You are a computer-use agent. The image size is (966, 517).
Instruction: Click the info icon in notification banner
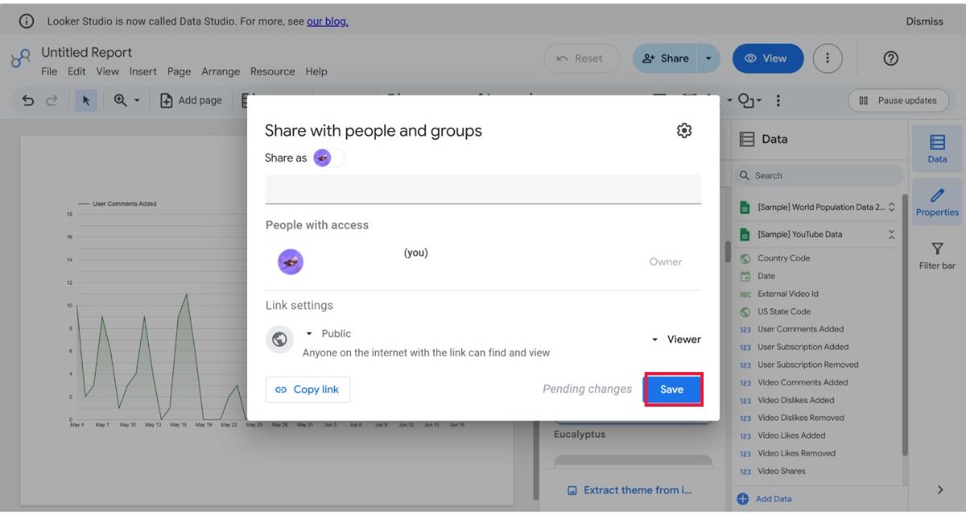point(27,21)
